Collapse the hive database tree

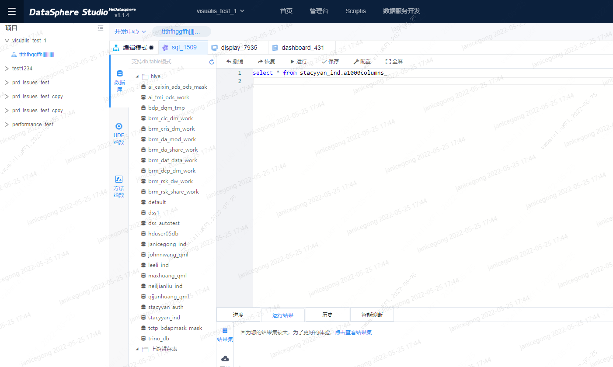tap(137, 76)
